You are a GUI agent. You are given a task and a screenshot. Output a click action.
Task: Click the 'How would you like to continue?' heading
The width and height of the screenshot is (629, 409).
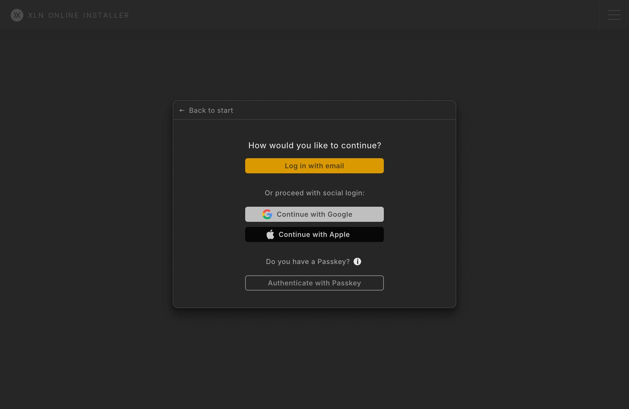[x=314, y=145]
